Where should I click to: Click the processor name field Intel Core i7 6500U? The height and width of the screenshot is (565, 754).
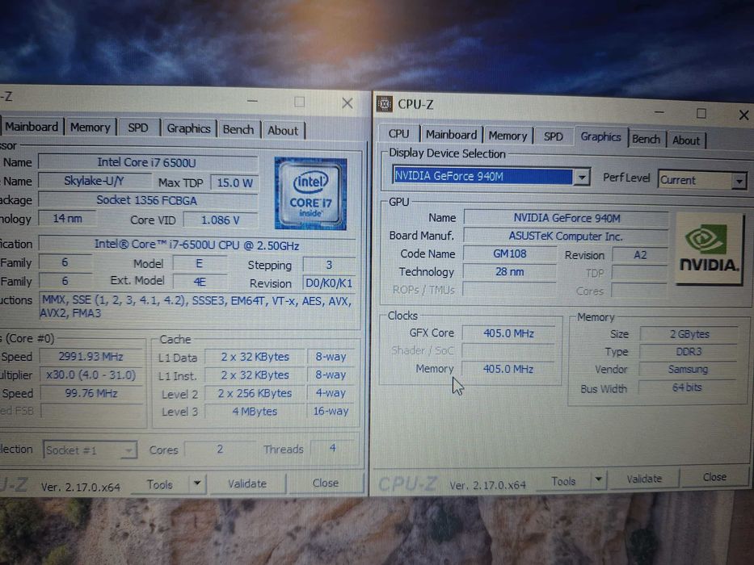click(148, 162)
